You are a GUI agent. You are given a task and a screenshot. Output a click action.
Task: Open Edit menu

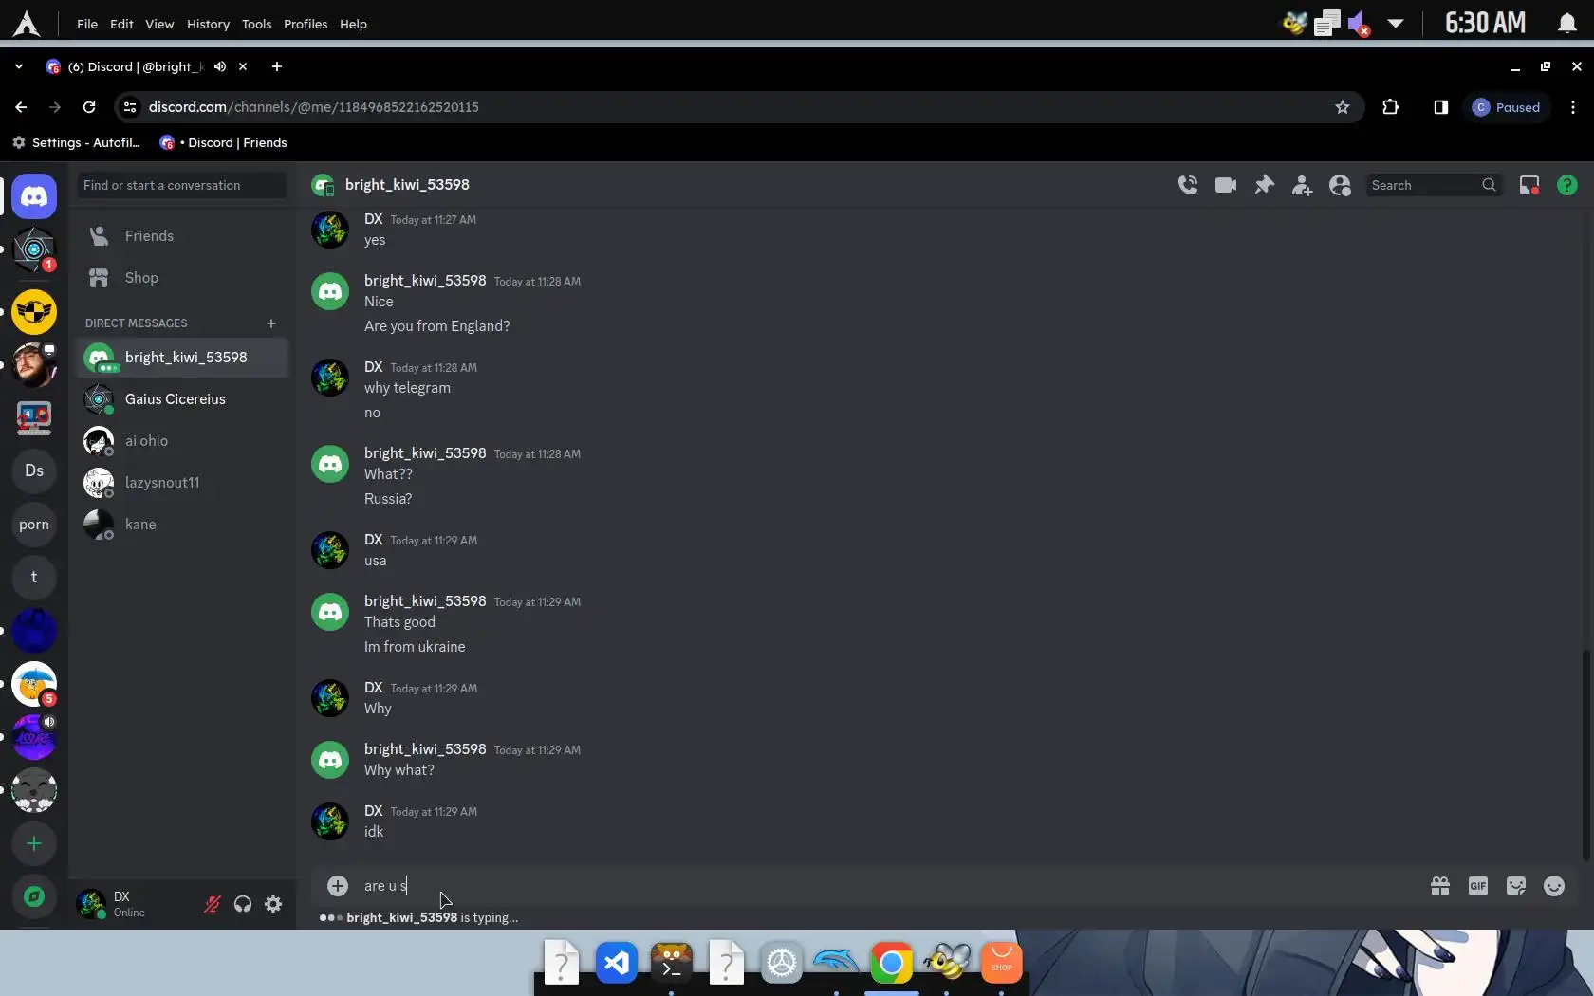click(121, 24)
